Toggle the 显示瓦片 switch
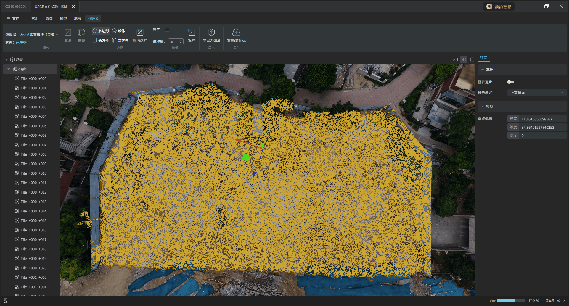This screenshot has width=569, height=306. pos(511,82)
